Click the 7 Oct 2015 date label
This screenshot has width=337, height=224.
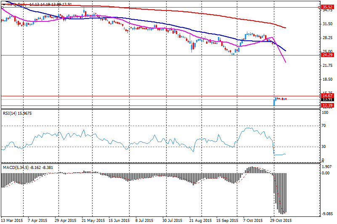tap(253, 221)
